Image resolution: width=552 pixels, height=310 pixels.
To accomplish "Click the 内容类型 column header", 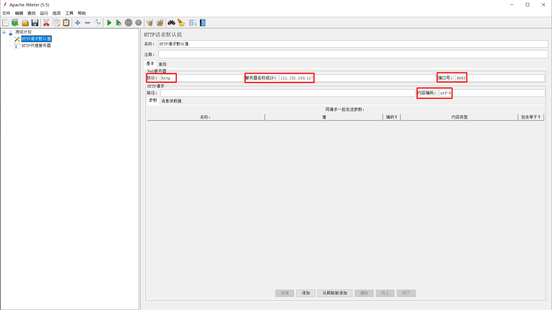I will point(459,117).
